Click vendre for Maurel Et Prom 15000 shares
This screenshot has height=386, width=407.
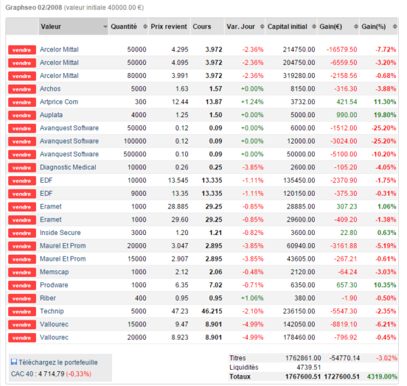pos(22,259)
